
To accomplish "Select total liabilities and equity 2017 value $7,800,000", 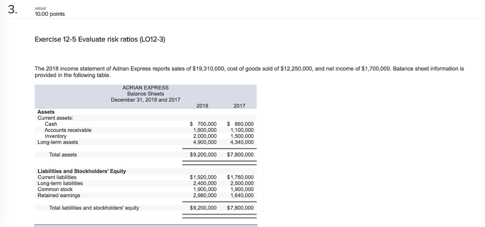I will (x=240, y=208).
